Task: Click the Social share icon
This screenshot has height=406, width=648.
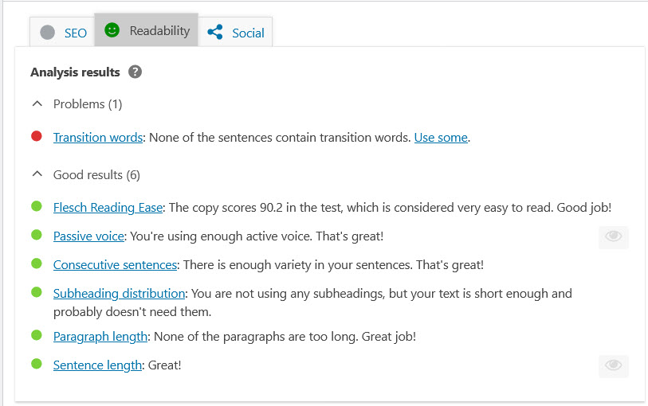Action: (x=214, y=33)
